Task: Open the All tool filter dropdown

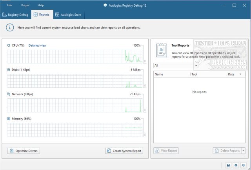Action: pos(176,65)
